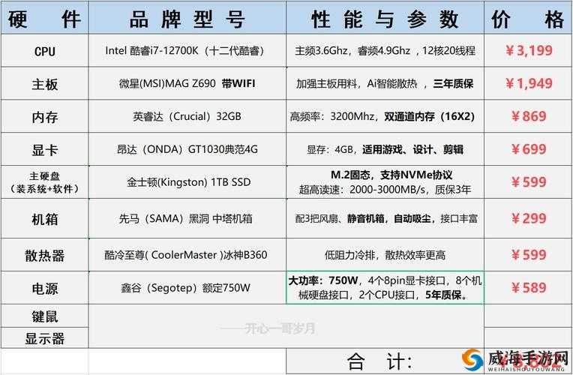Viewport: 573px width, 375px height.
Task: Select the 合计 total label cell
Action: point(385,361)
